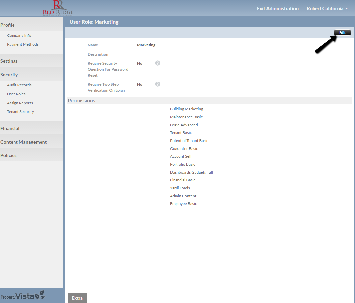Open Payment Methods in sidebar
This screenshot has width=355, height=303.
tap(23, 44)
